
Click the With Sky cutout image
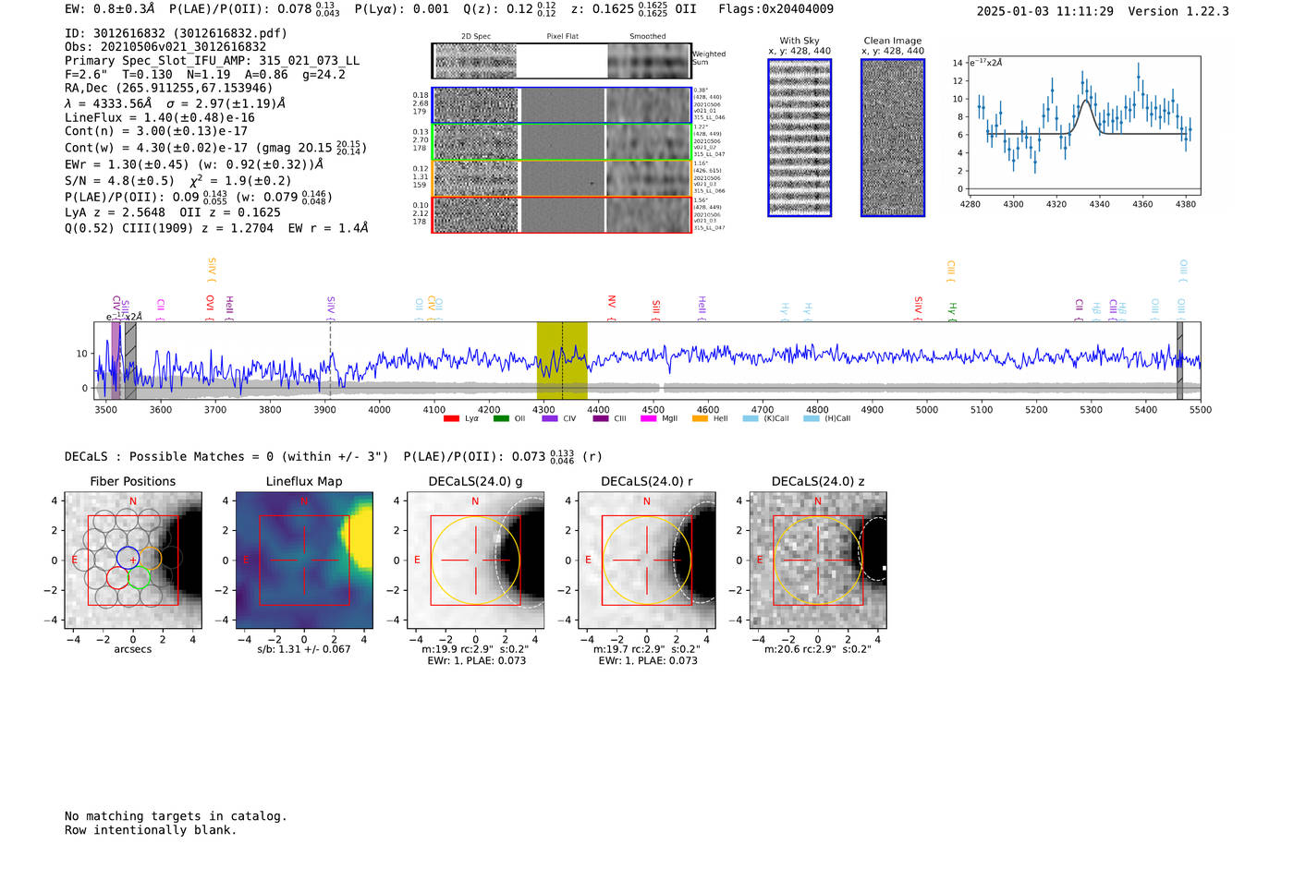(800, 138)
